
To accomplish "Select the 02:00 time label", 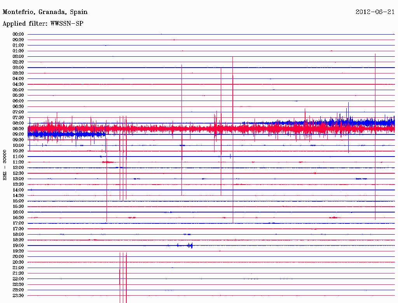I will (18, 57).
